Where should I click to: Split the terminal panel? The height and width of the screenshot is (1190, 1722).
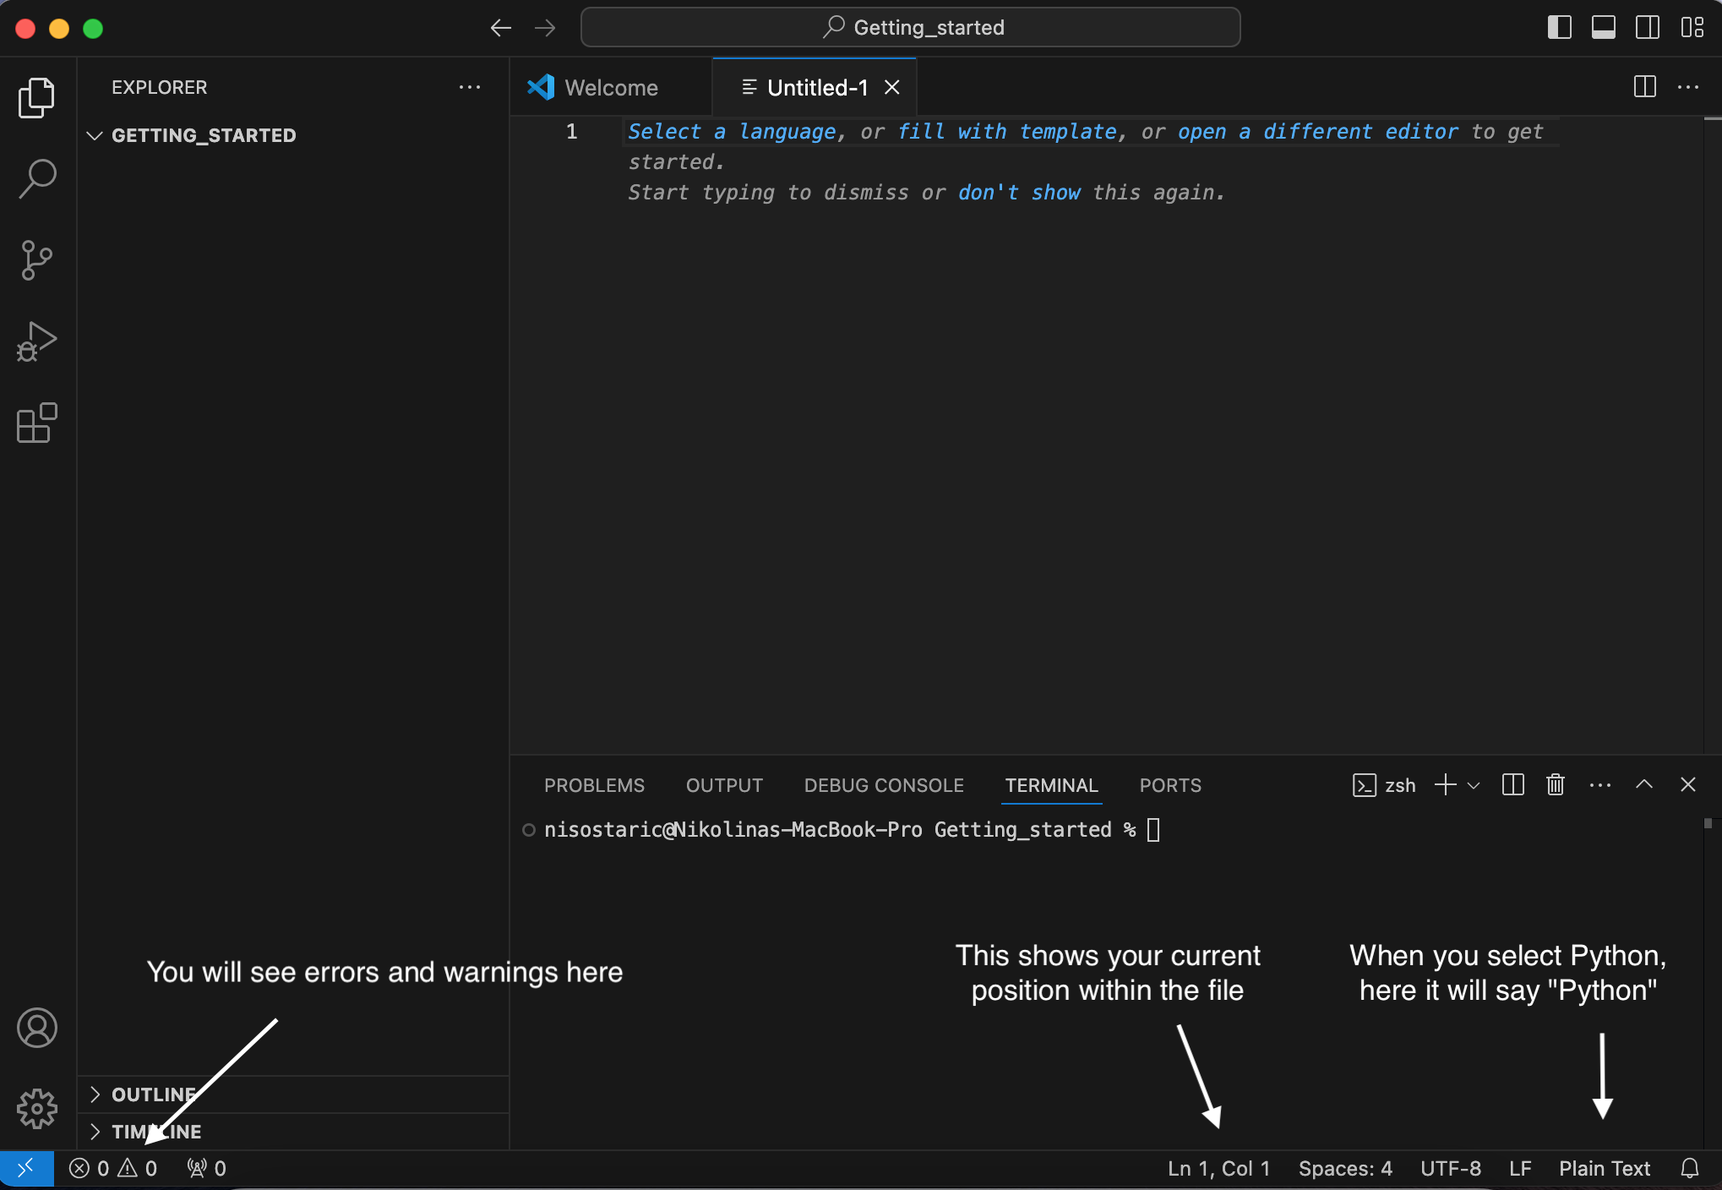[1512, 785]
